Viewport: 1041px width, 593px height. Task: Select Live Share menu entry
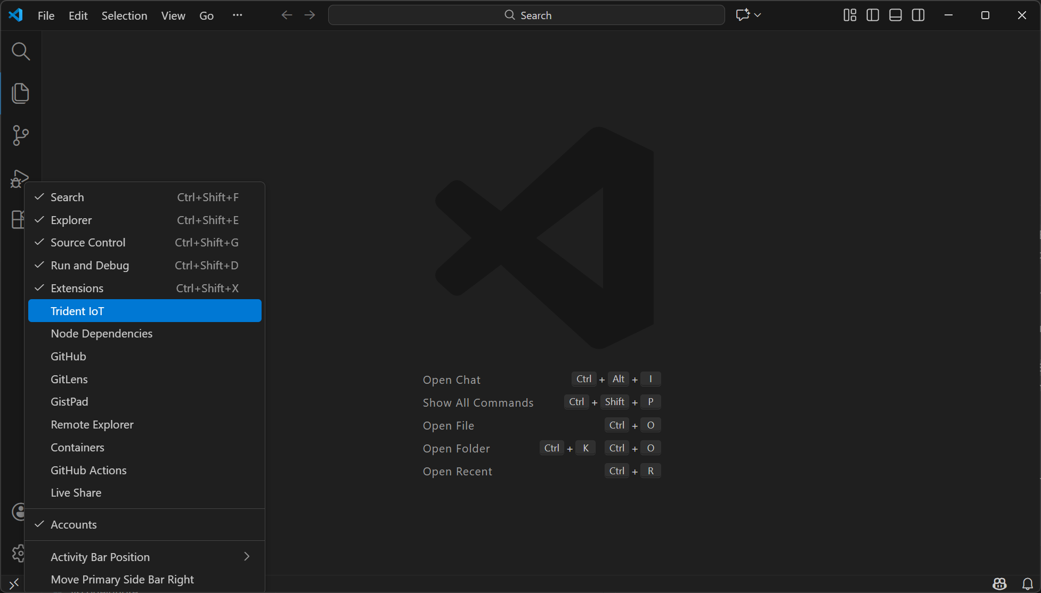145,492
